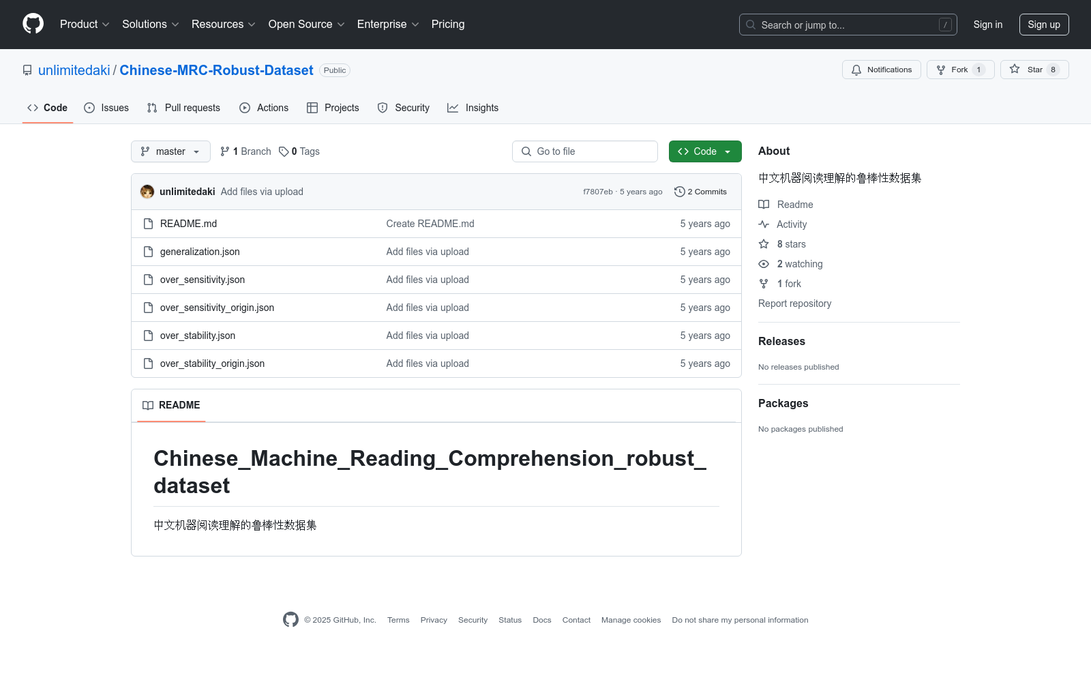Open the Docs link in footer

542,620
